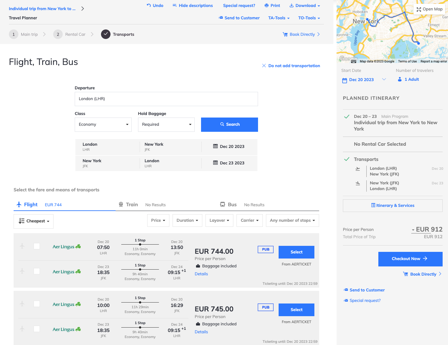Select the EUR 745.00 flight offer
This screenshot has height=345, width=448.
[296, 310]
